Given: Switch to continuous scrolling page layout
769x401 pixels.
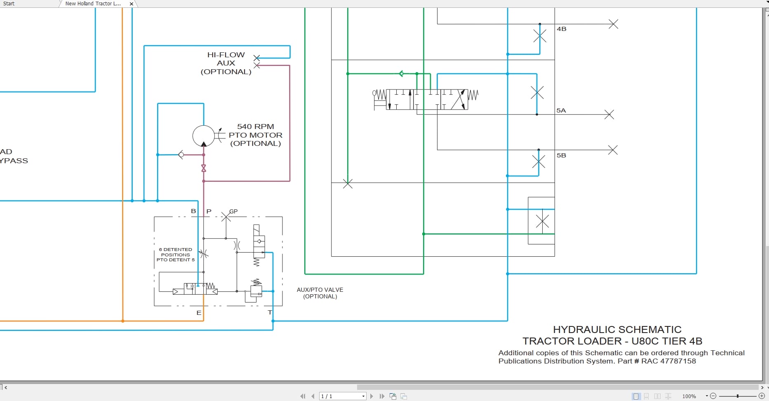Looking at the screenshot, I should (646, 396).
